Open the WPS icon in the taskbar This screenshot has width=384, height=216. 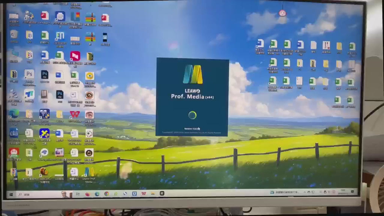144,193
